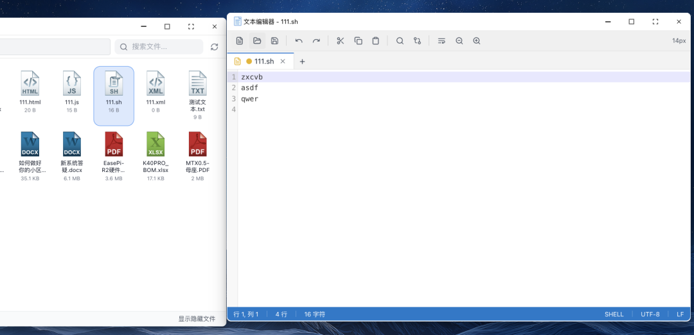Open a file with the folder icon
This screenshot has width=694, height=335.
point(257,40)
